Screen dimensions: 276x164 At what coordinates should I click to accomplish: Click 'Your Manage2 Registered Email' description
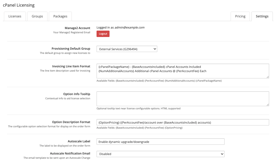(72, 32)
